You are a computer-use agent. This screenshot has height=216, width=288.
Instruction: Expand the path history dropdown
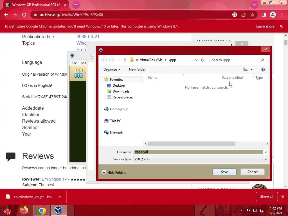point(196,60)
